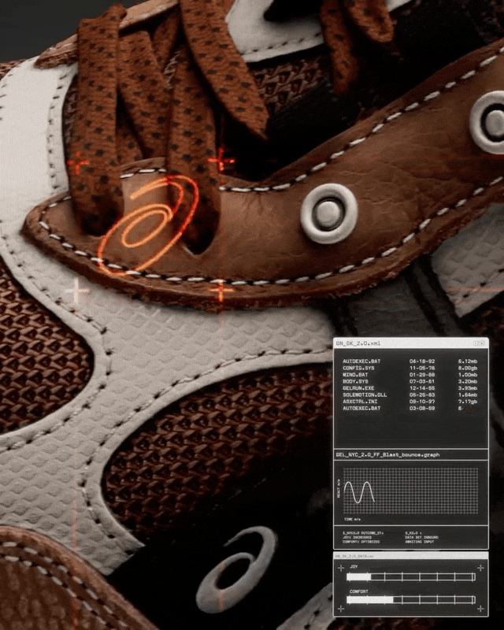
Task: Click the plus icon in the data panel's bottom-right corner
Action: (480, 609)
